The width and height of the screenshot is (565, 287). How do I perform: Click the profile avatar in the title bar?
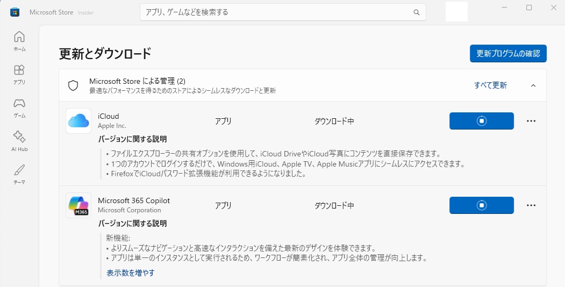(456, 11)
